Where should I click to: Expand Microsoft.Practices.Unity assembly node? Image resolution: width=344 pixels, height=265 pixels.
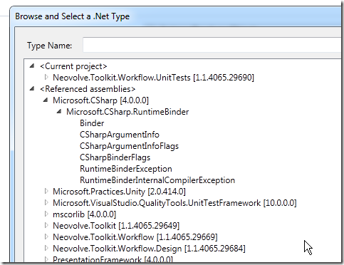point(46,191)
